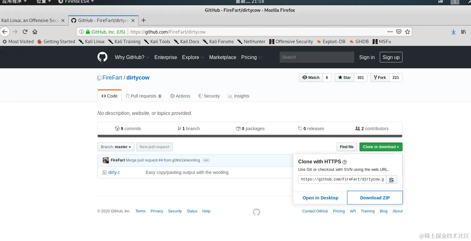Open the Exploit-DB bookmark

click(x=331, y=41)
